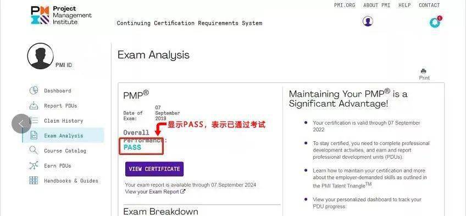
Task: Select the Claim History list icon
Action: point(35,120)
